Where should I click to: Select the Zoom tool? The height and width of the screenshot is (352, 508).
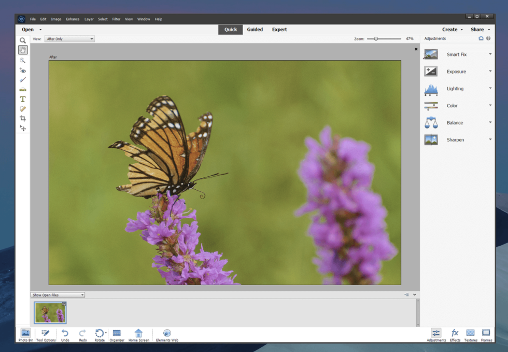(x=22, y=40)
